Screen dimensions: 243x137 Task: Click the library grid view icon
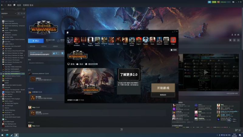24,9
